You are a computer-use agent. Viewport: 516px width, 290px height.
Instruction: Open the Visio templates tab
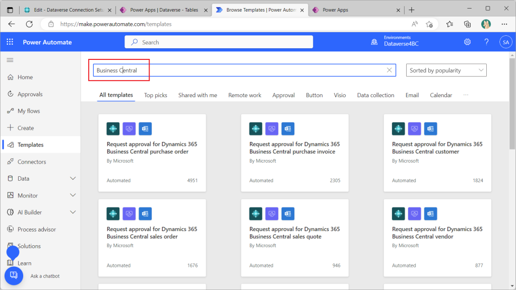point(340,95)
